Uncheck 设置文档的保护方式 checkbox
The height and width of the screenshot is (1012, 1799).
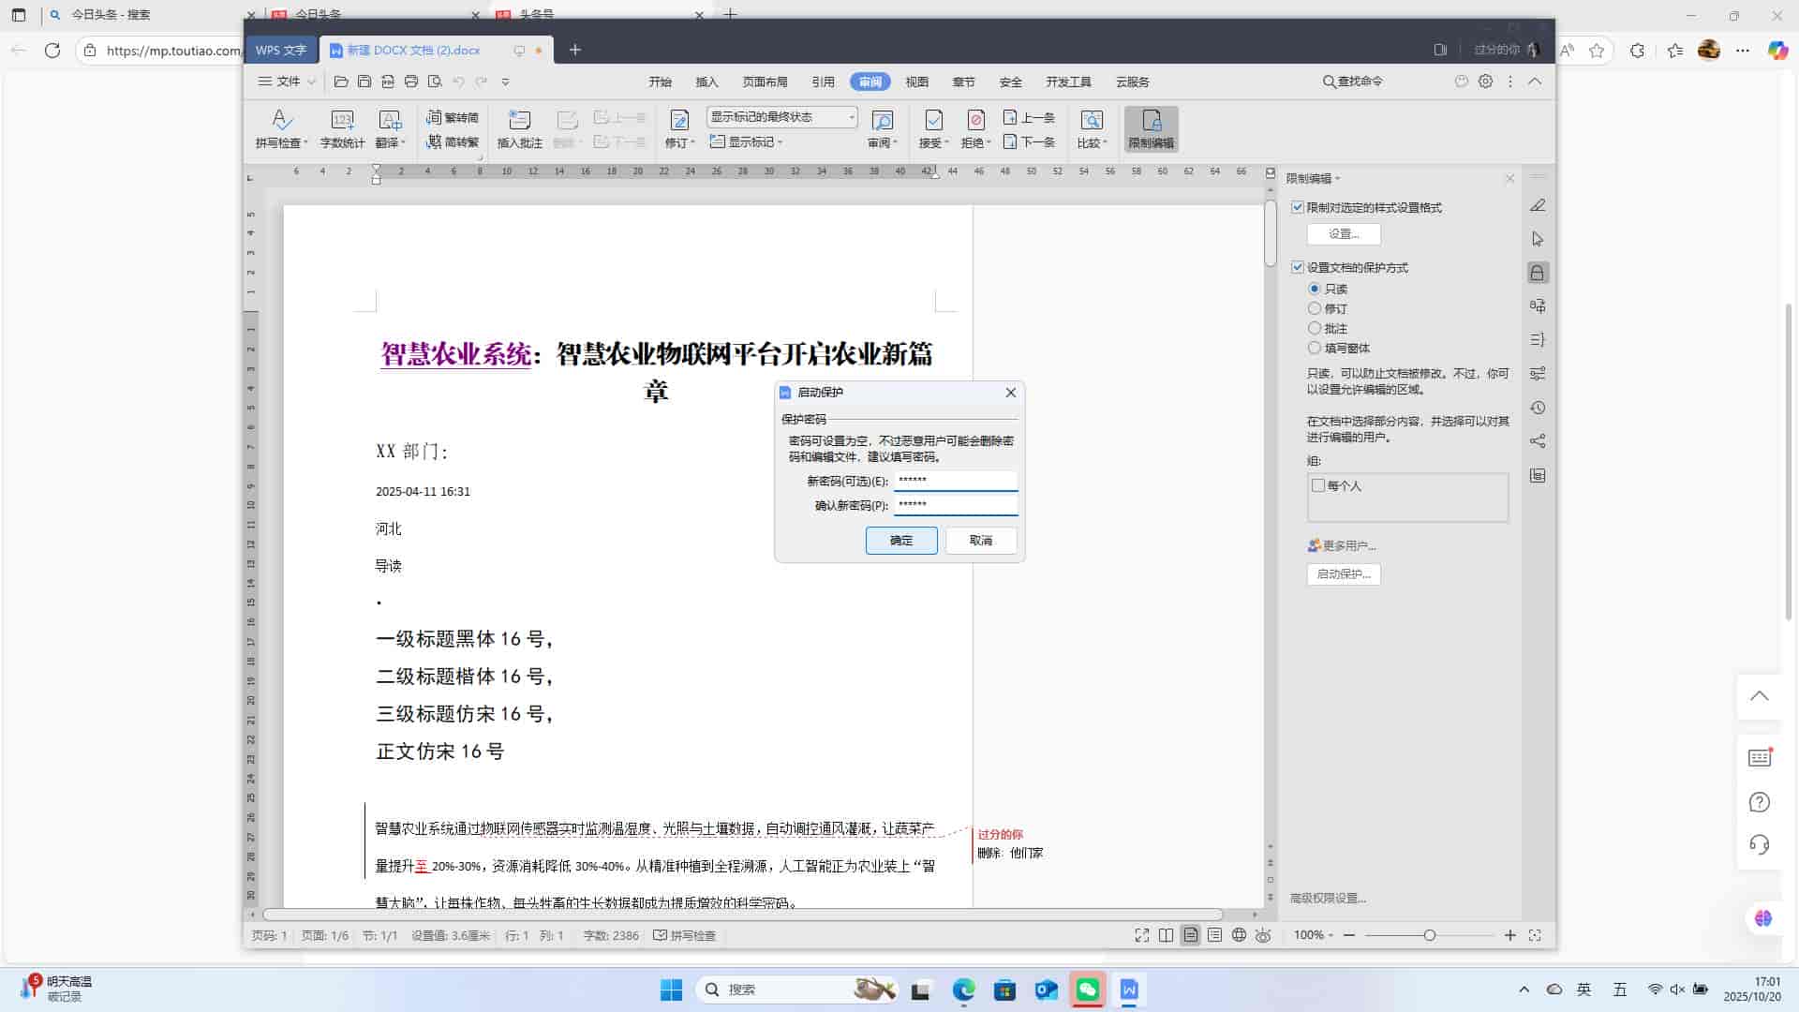click(x=1298, y=267)
